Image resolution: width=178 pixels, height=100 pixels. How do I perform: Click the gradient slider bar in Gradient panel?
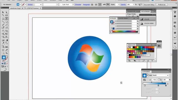coord(154,83)
